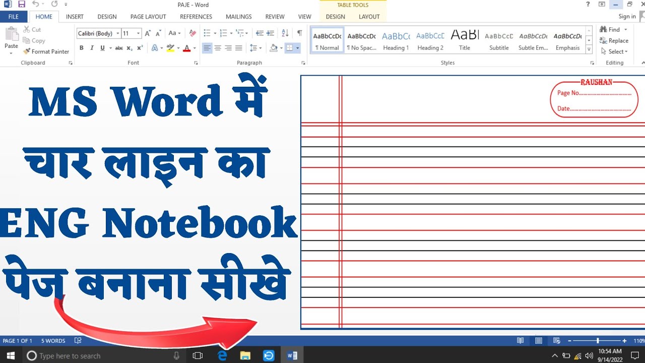Open the font size 11 dropdown
Viewport: 645px width, 363px height.
click(138, 33)
